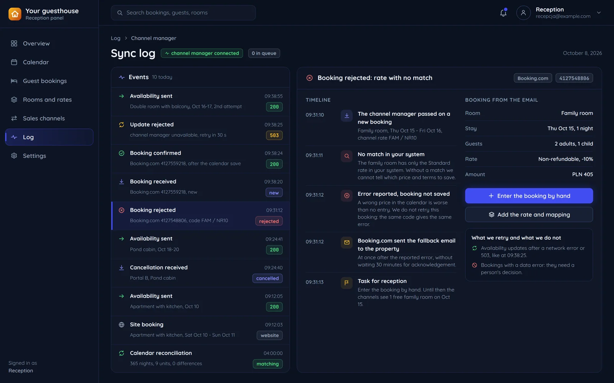Click the red X icon on Booking rejected event
This screenshot has height=383, width=614.
point(122,210)
